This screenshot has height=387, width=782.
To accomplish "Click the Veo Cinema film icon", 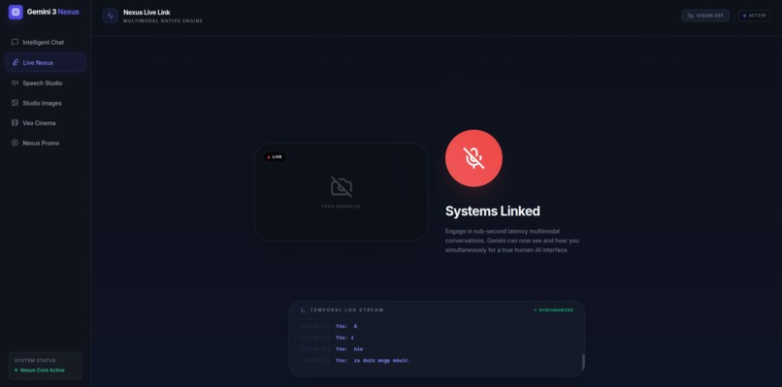I will point(15,122).
